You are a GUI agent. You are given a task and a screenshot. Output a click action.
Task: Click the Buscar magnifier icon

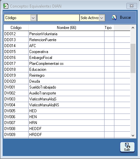(114, 18)
